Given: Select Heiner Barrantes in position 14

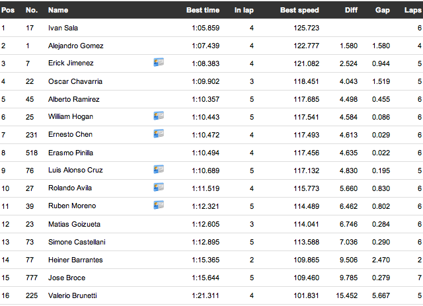Looking at the screenshot, I should 75,260.
